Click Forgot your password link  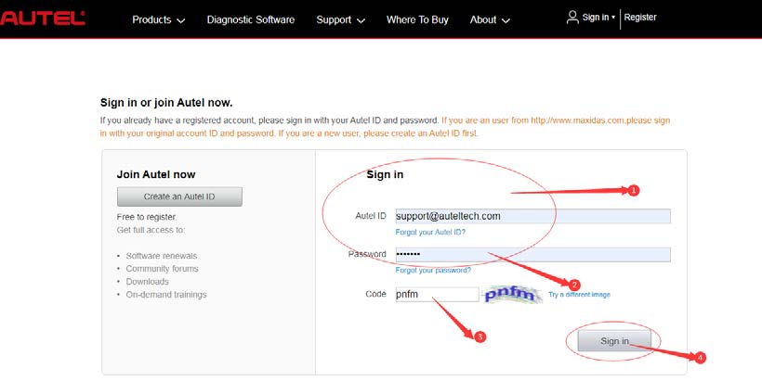point(433,270)
